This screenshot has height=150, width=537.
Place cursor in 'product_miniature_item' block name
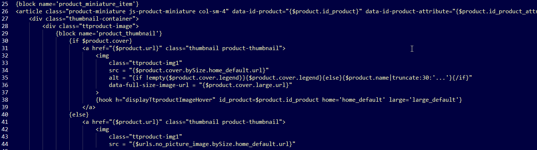(x=97, y=4)
